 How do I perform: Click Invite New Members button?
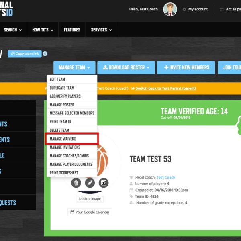click(x=186, y=67)
